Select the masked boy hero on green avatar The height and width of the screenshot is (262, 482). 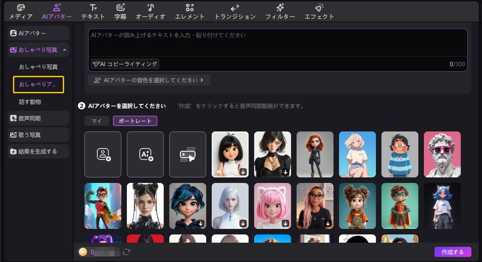tap(399, 206)
